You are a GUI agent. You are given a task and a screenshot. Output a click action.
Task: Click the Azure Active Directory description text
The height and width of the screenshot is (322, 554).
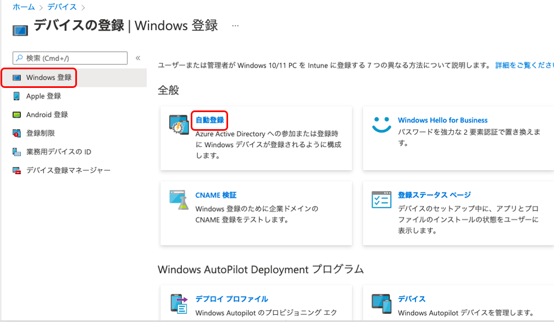coord(269,145)
